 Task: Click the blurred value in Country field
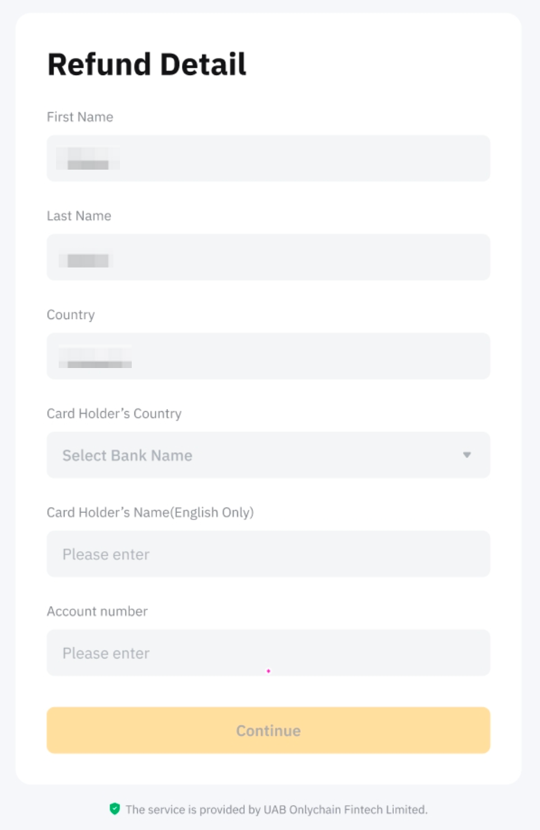(x=95, y=357)
